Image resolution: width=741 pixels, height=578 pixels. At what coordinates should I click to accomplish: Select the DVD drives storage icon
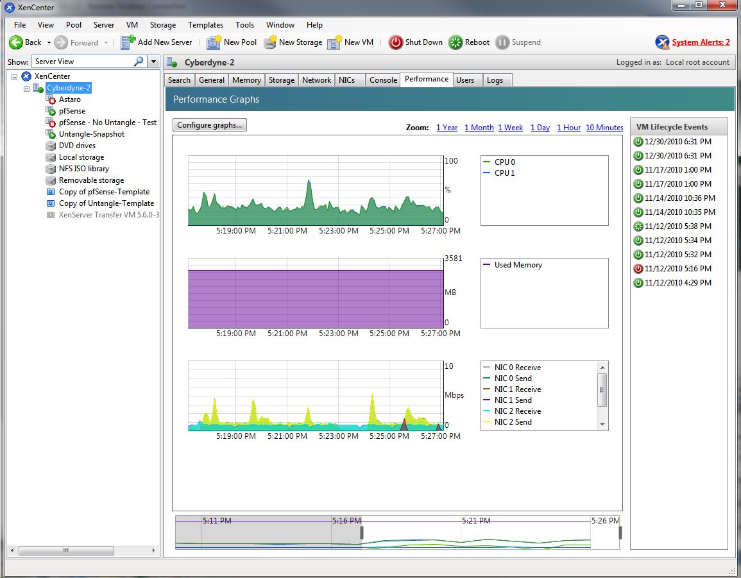click(51, 146)
